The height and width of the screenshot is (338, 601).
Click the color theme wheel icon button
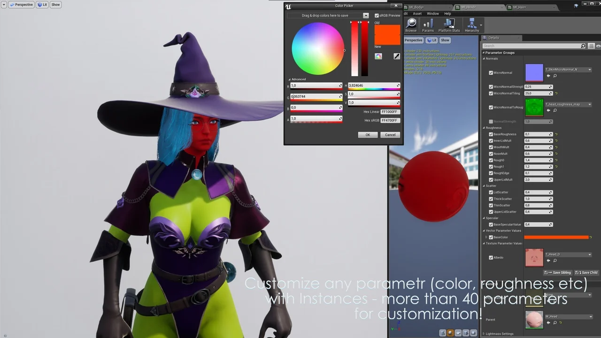coord(378,56)
